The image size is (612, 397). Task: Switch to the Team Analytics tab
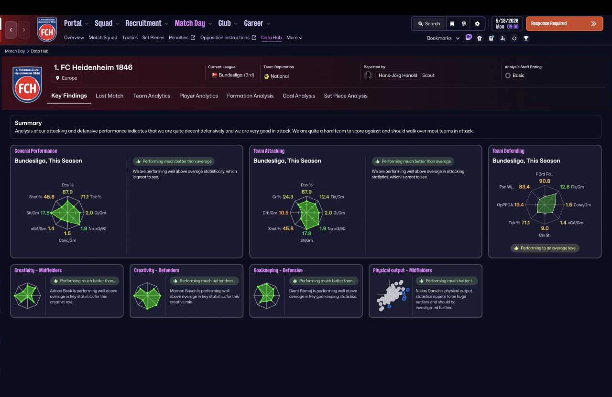coord(152,96)
